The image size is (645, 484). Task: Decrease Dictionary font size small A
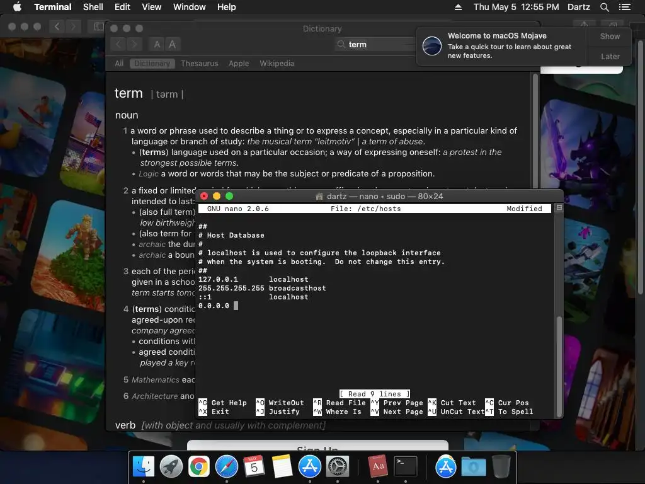pyautogui.click(x=157, y=44)
